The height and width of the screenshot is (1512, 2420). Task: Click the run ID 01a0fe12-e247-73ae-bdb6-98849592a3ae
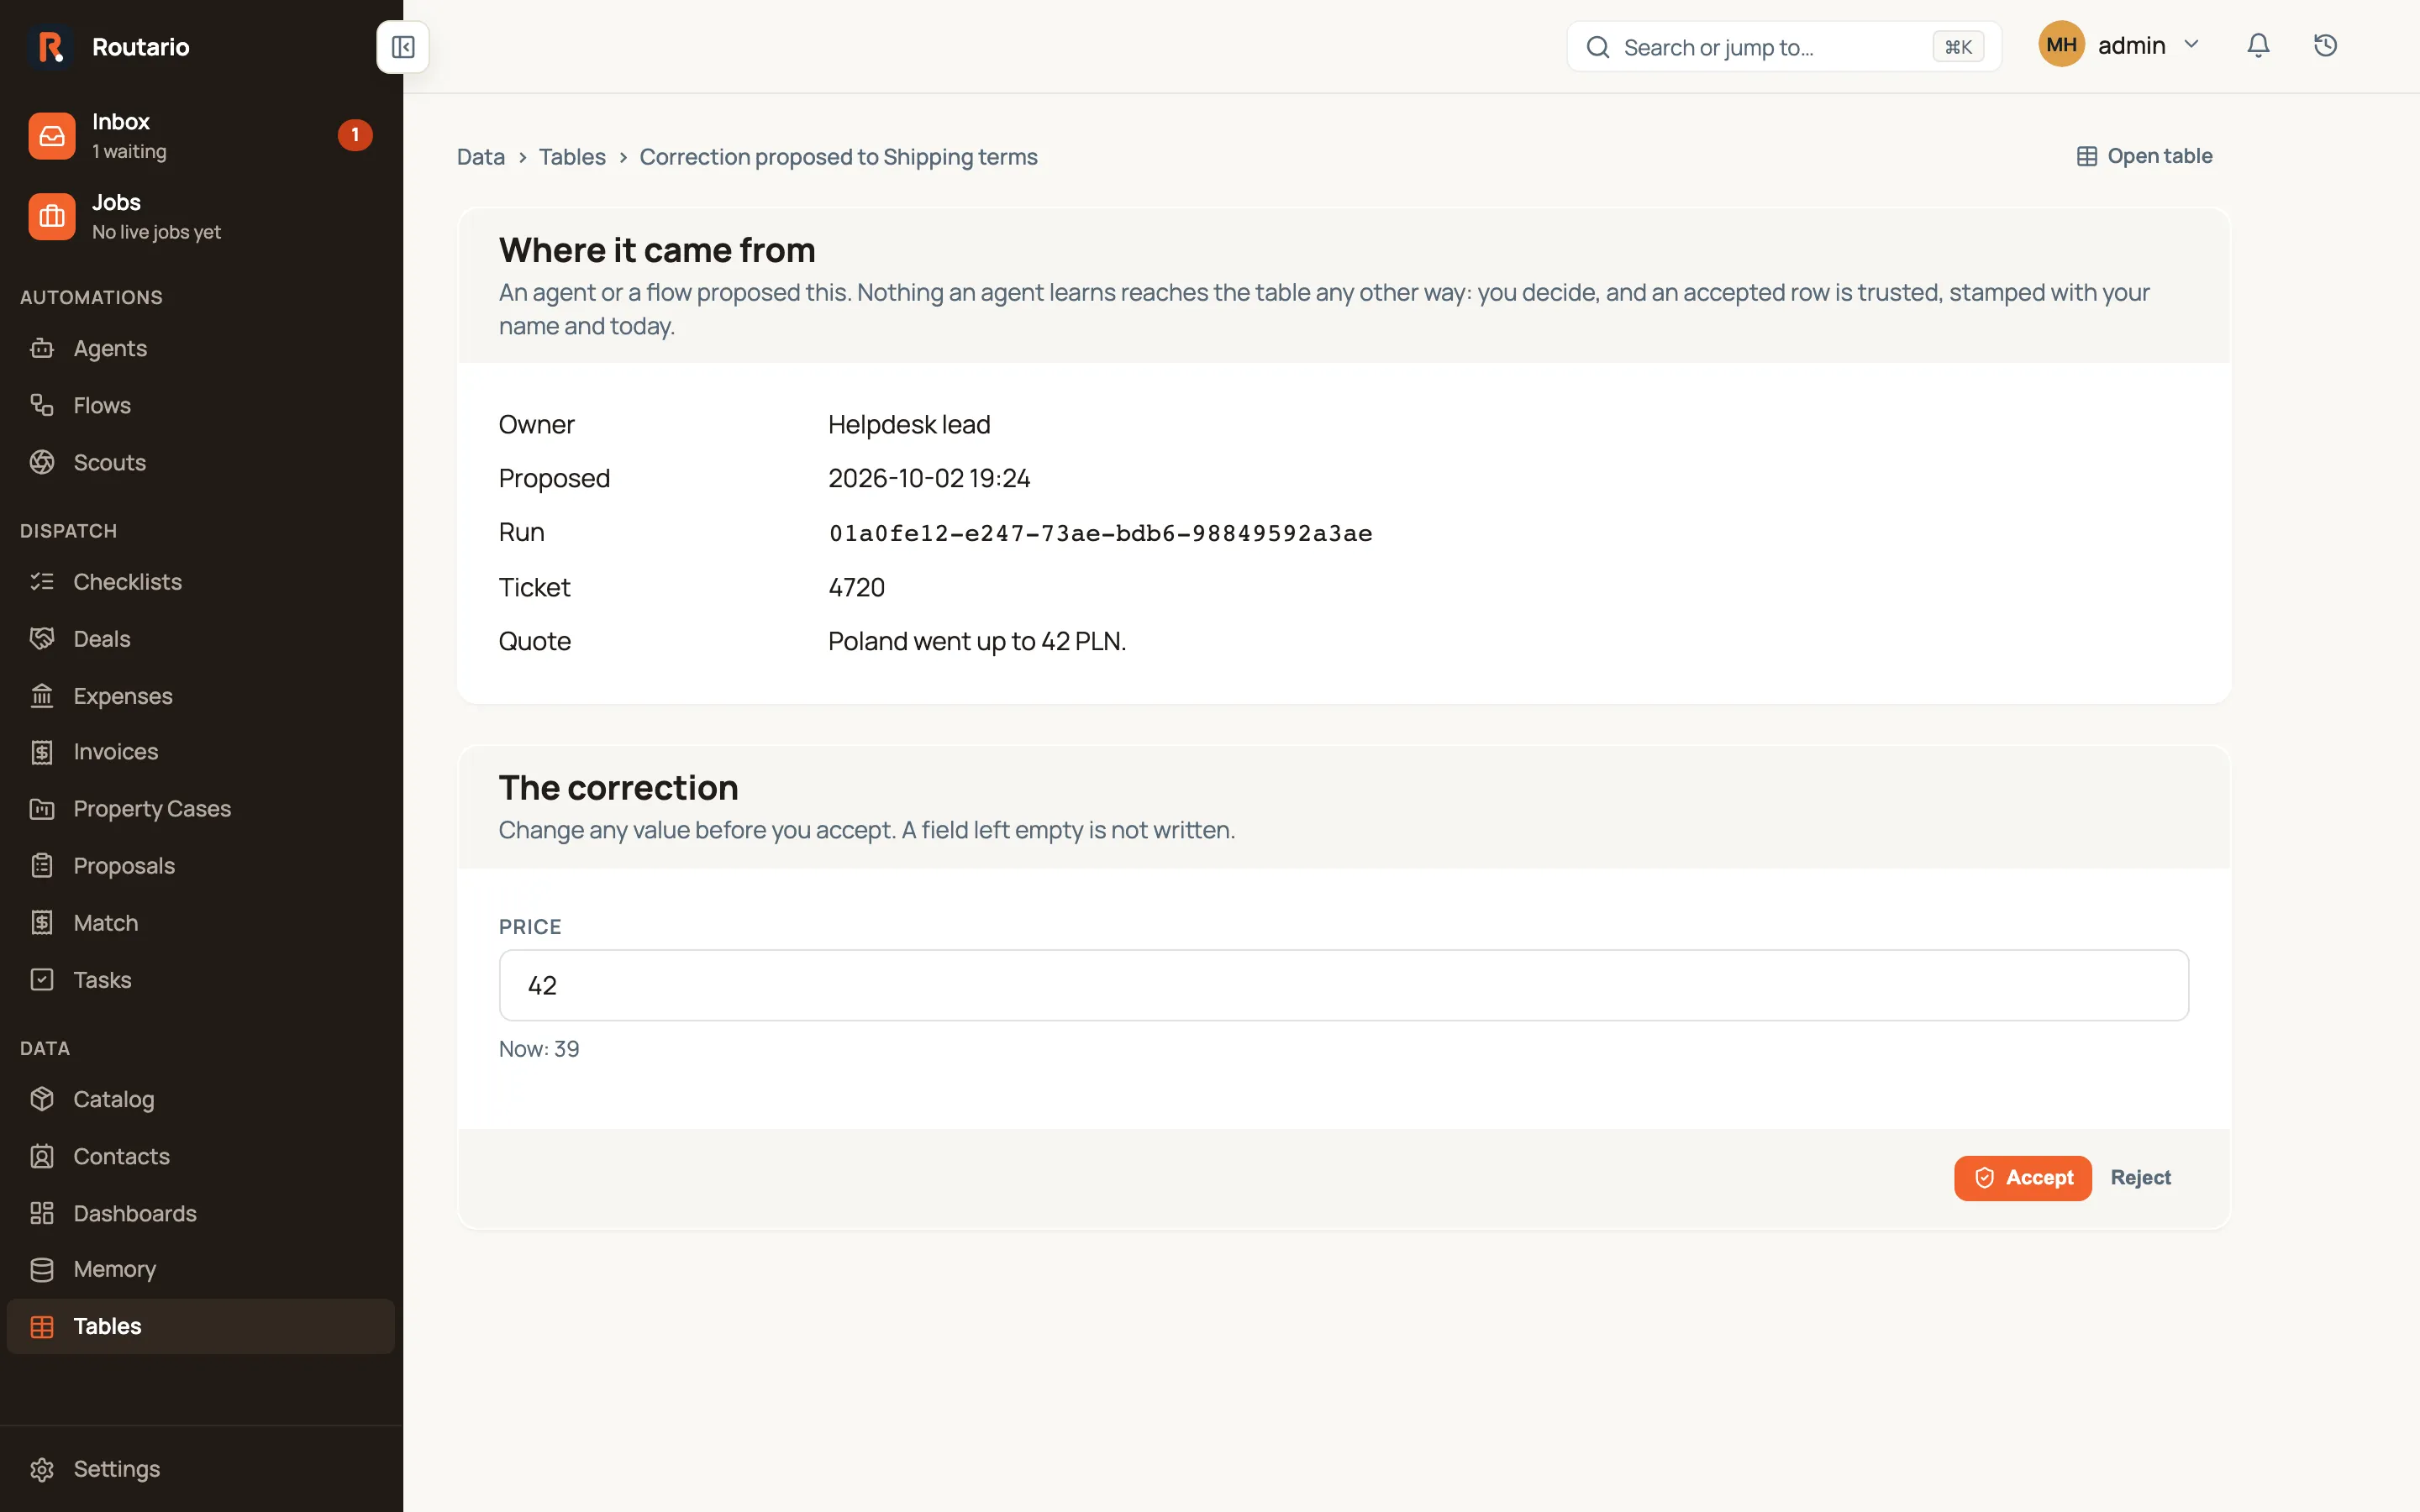pos(1100,533)
